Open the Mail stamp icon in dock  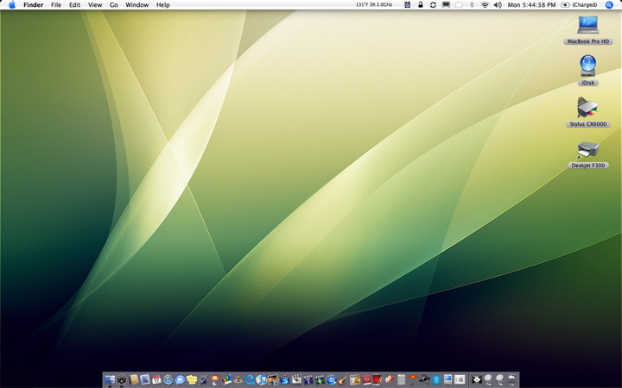145,379
